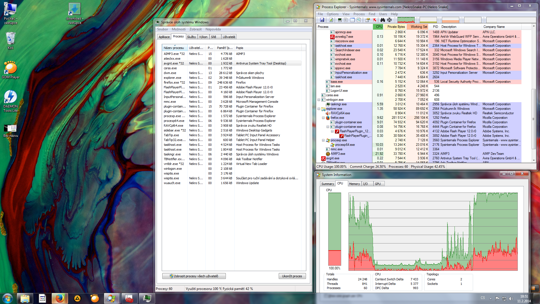Image resolution: width=540 pixels, height=304 pixels.
Task: Click Zobrazit procesy všech uživatelů button
Action: click(x=194, y=276)
